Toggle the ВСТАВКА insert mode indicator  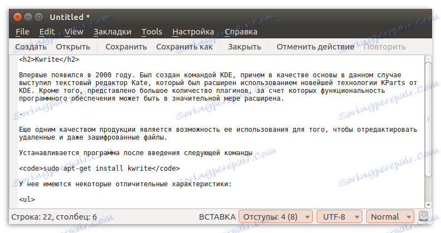217,217
